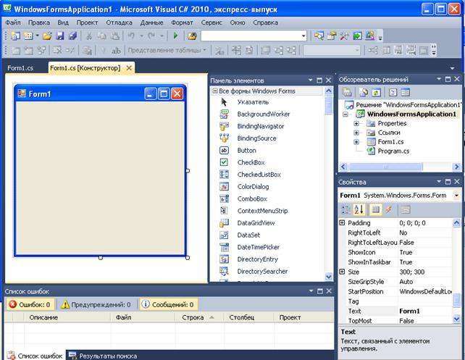465x360 pixels.
Task: Toggle the Предупреждений: 0 warnings filter
Action: click(96, 304)
